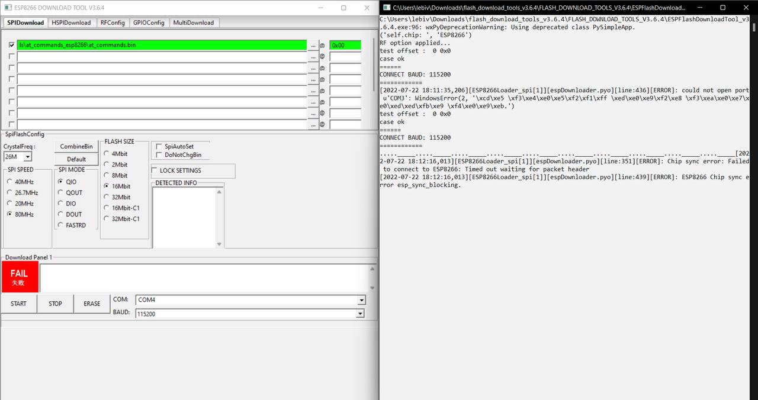Select FASTRD SPI mode
758x400 pixels.
pyautogui.click(x=72, y=225)
